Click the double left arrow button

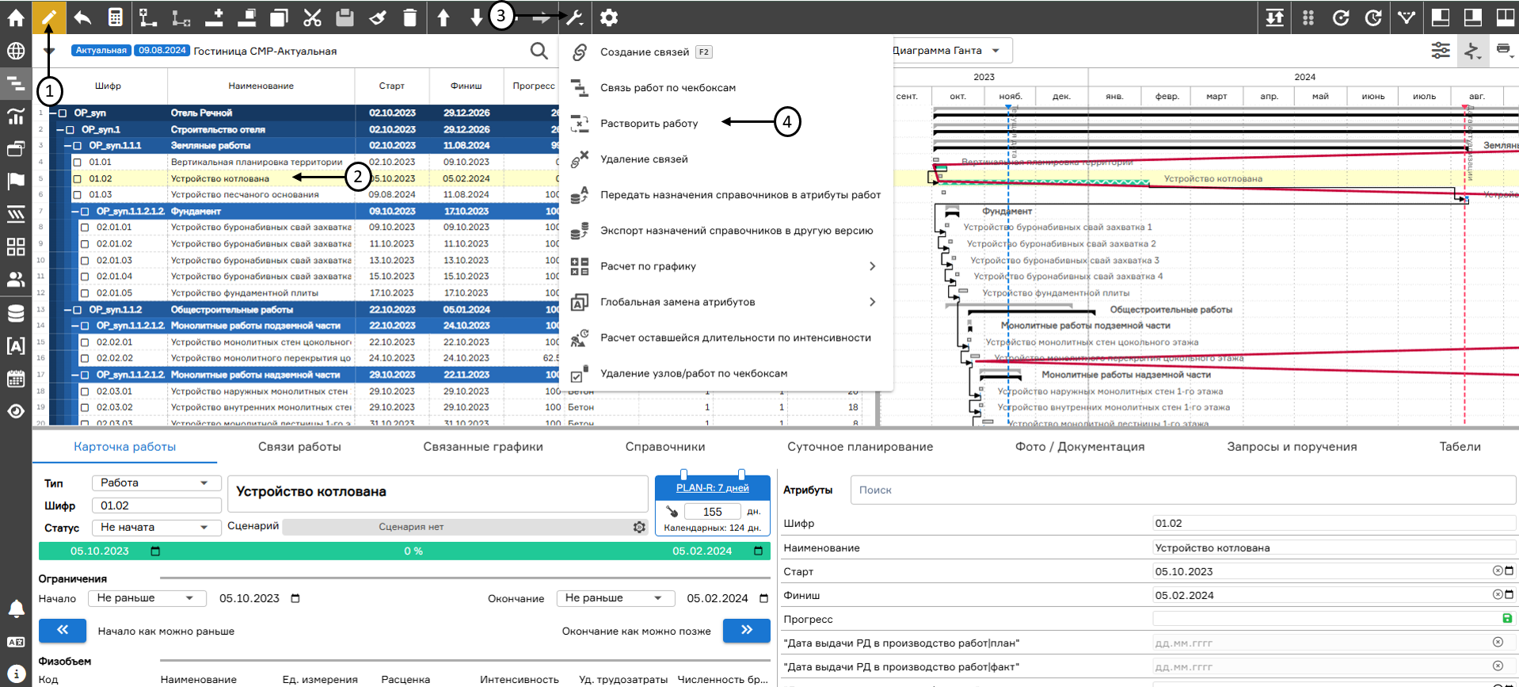[63, 631]
